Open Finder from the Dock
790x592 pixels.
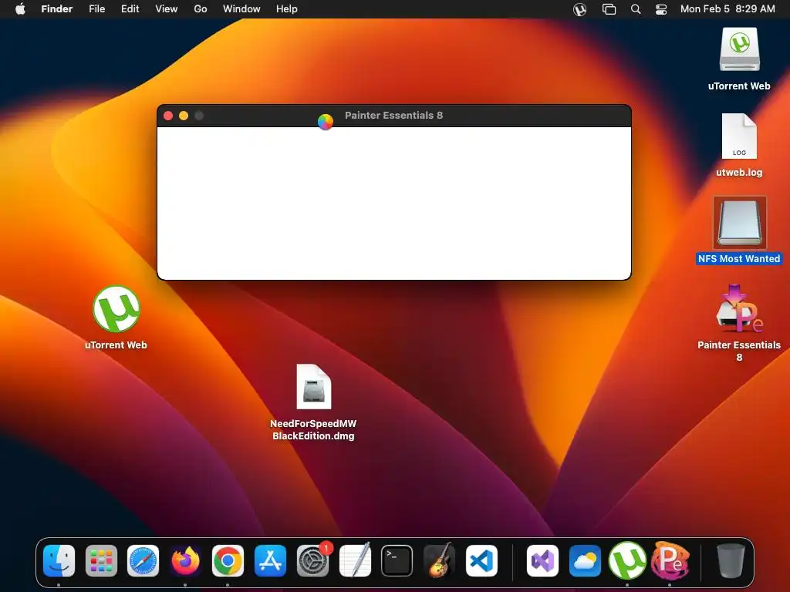click(x=59, y=561)
